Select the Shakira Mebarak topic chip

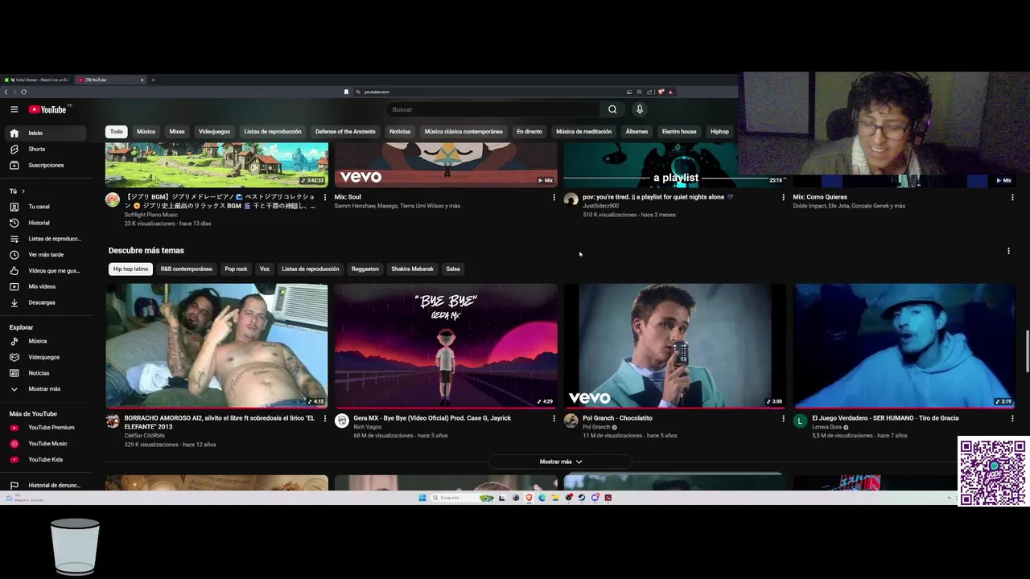[x=412, y=269]
